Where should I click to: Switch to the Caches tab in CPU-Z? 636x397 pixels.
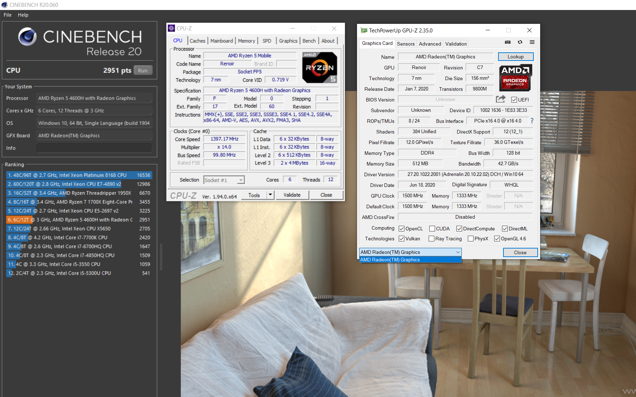point(197,41)
